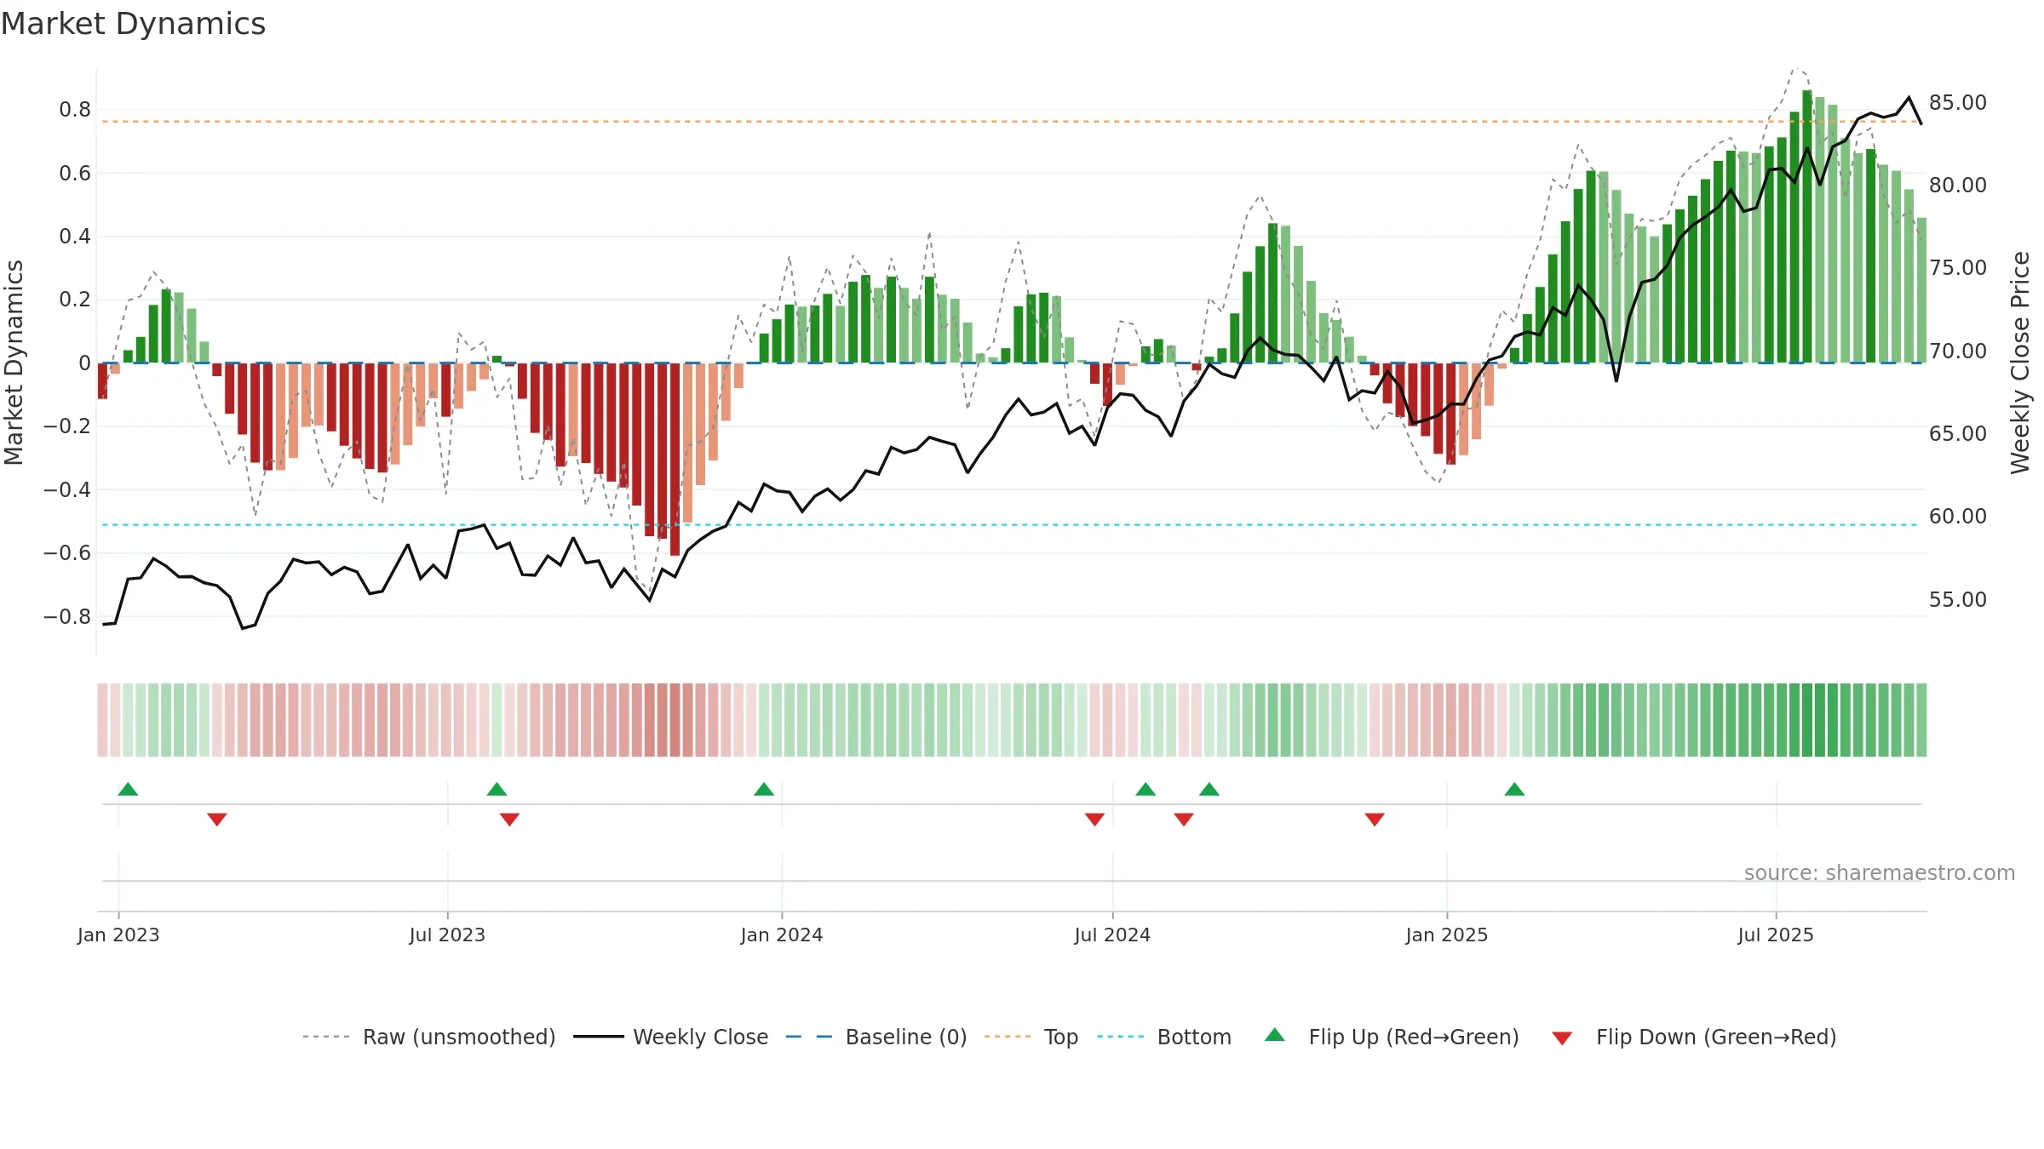The image size is (2044, 1149).
Task: Click the −0.8 left axis tick
Action: coord(67,617)
